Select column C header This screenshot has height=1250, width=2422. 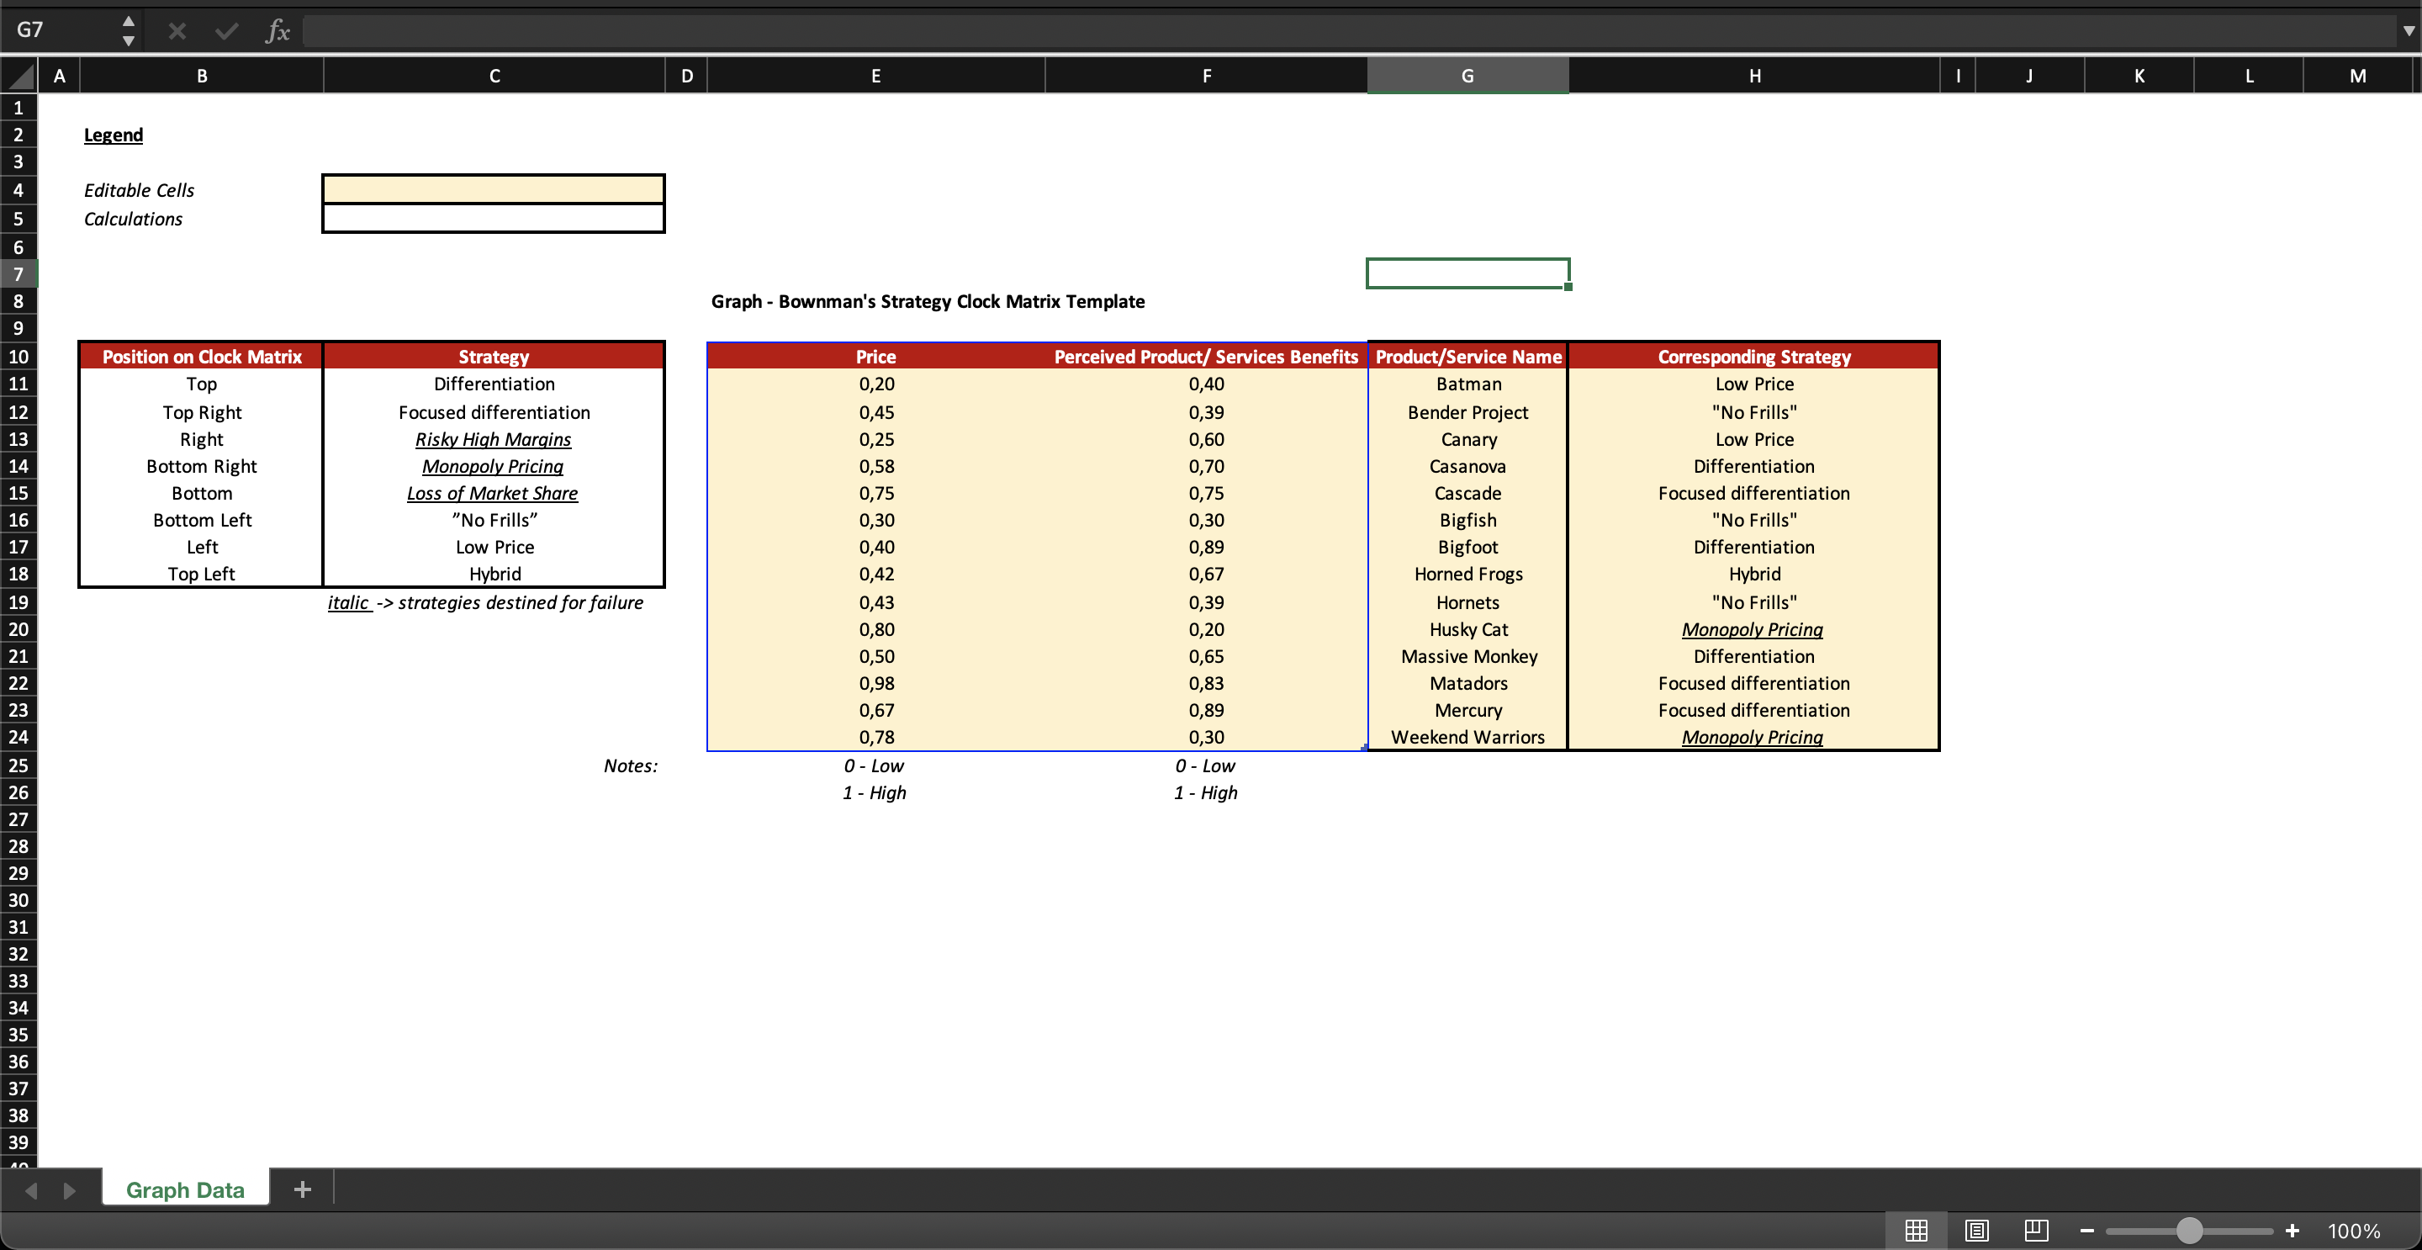tap(494, 75)
